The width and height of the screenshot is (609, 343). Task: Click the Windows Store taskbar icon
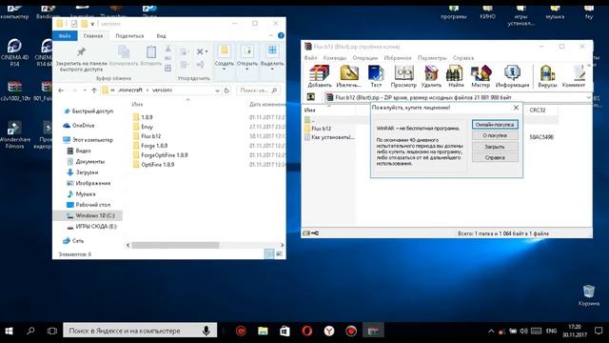285,331
